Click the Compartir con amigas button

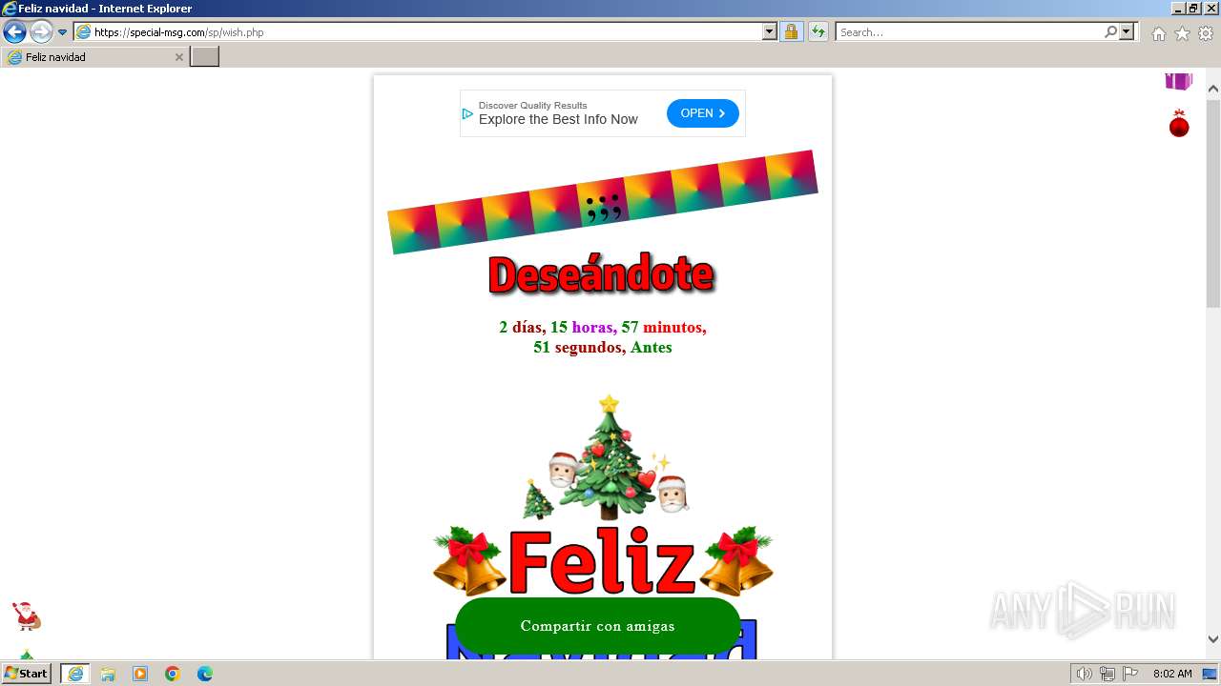click(x=598, y=626)
